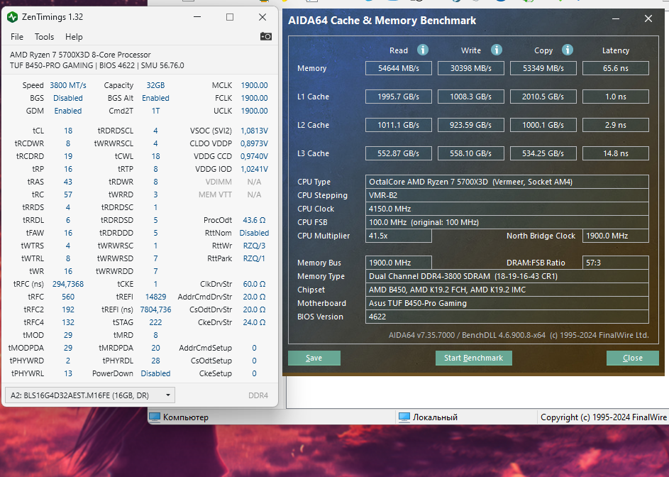Click L3 Cache Copy value 534.25 GB/s
Viewport: 669px width, 477px height.
tap(543, 153)
